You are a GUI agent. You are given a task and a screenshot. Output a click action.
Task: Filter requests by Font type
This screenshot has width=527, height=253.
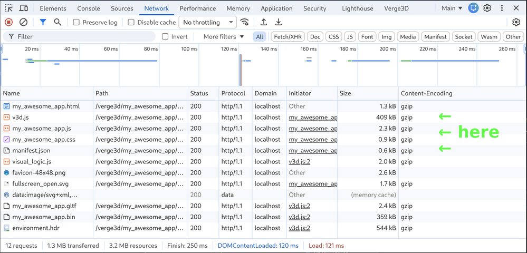[367, 36]
